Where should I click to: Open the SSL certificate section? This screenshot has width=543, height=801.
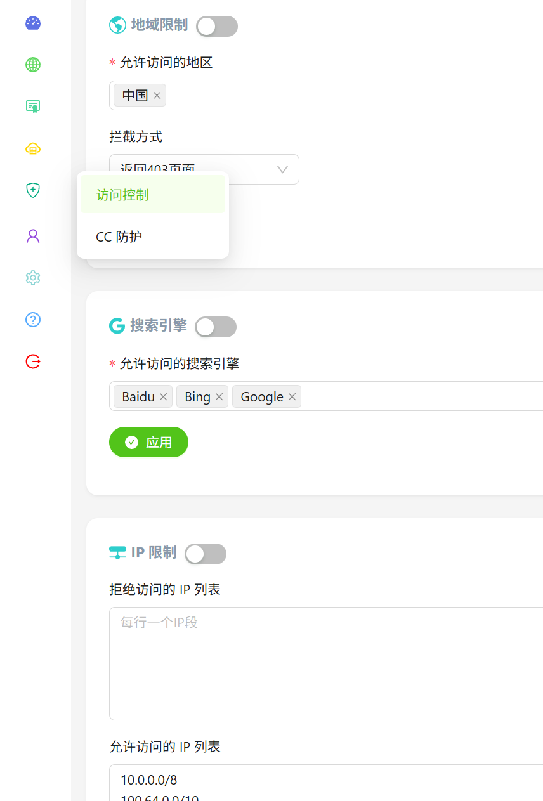click(32, 107)
